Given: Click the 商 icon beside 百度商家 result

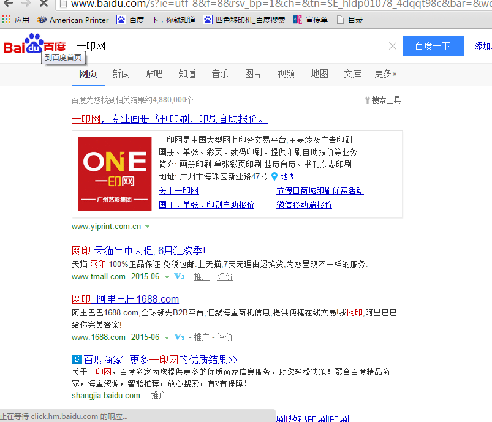Looking at the screenshot, I should coord(77,360).
